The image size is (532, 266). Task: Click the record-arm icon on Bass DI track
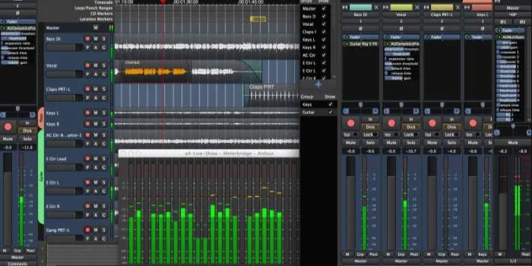[87, 39]
